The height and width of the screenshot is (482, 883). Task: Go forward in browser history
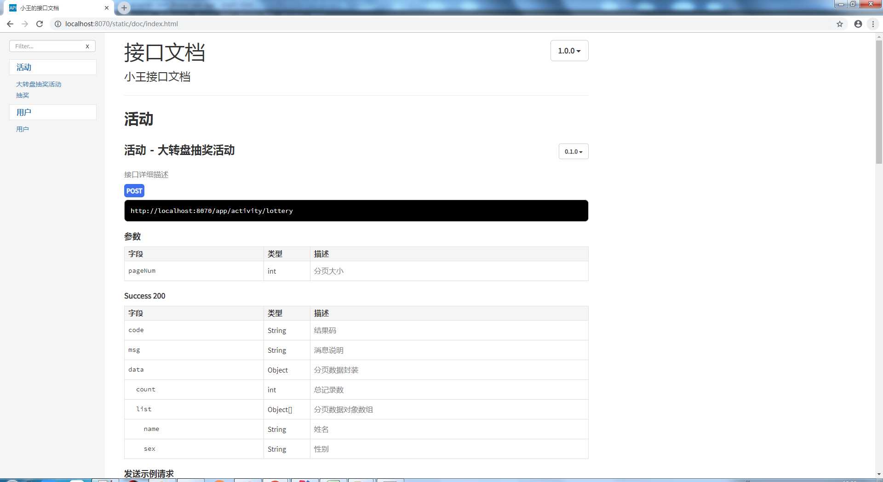point(25,24)
